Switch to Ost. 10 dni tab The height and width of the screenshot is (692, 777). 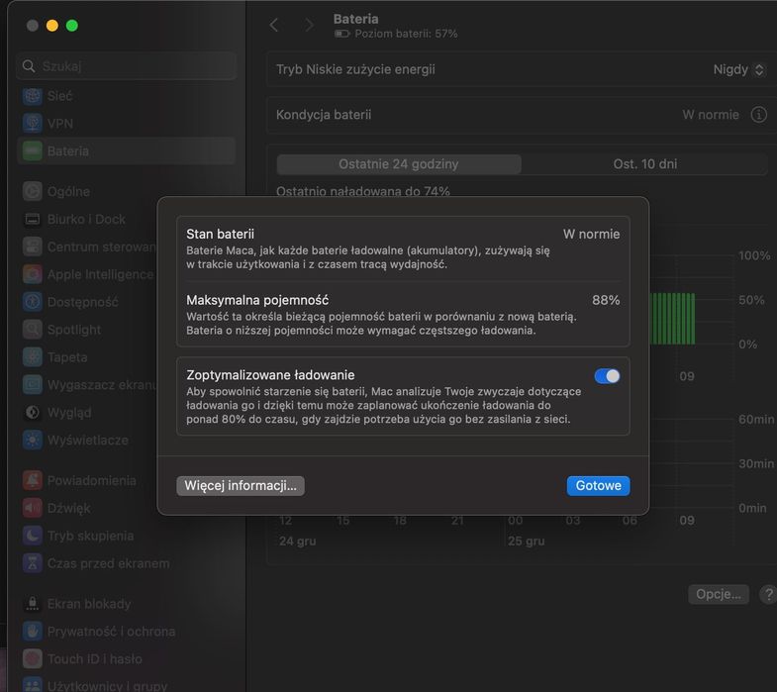pos(644,164)
